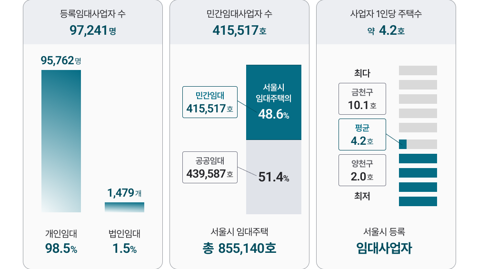Image resolution: width=478 pixels, height=269 pixels.
Task: Click the 법인임대 1.5% label
Action: (124, 241)
